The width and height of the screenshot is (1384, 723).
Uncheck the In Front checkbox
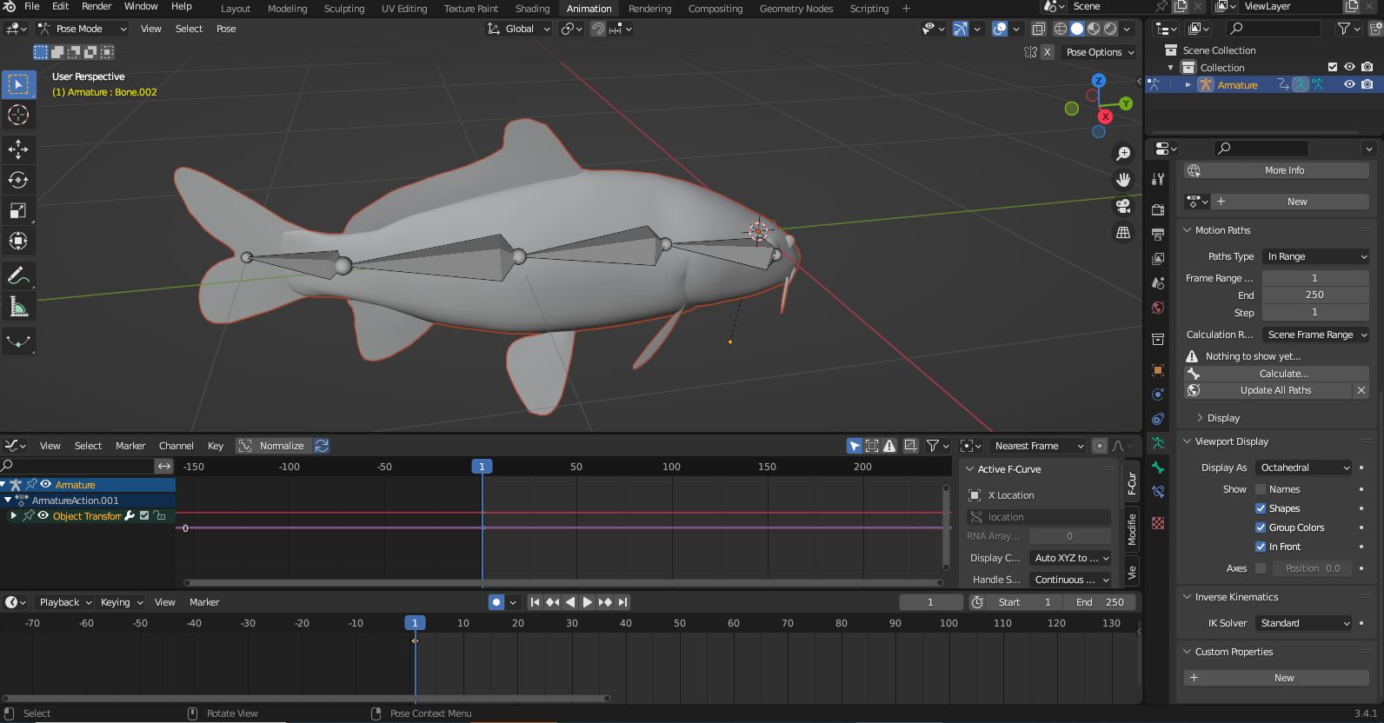pyautogui.click(x=1261, y=547)
